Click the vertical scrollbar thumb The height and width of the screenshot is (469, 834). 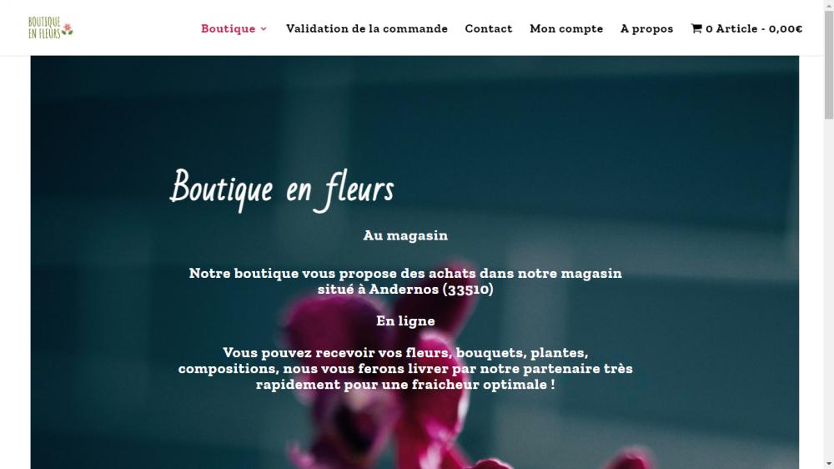[x=829, y=64]
